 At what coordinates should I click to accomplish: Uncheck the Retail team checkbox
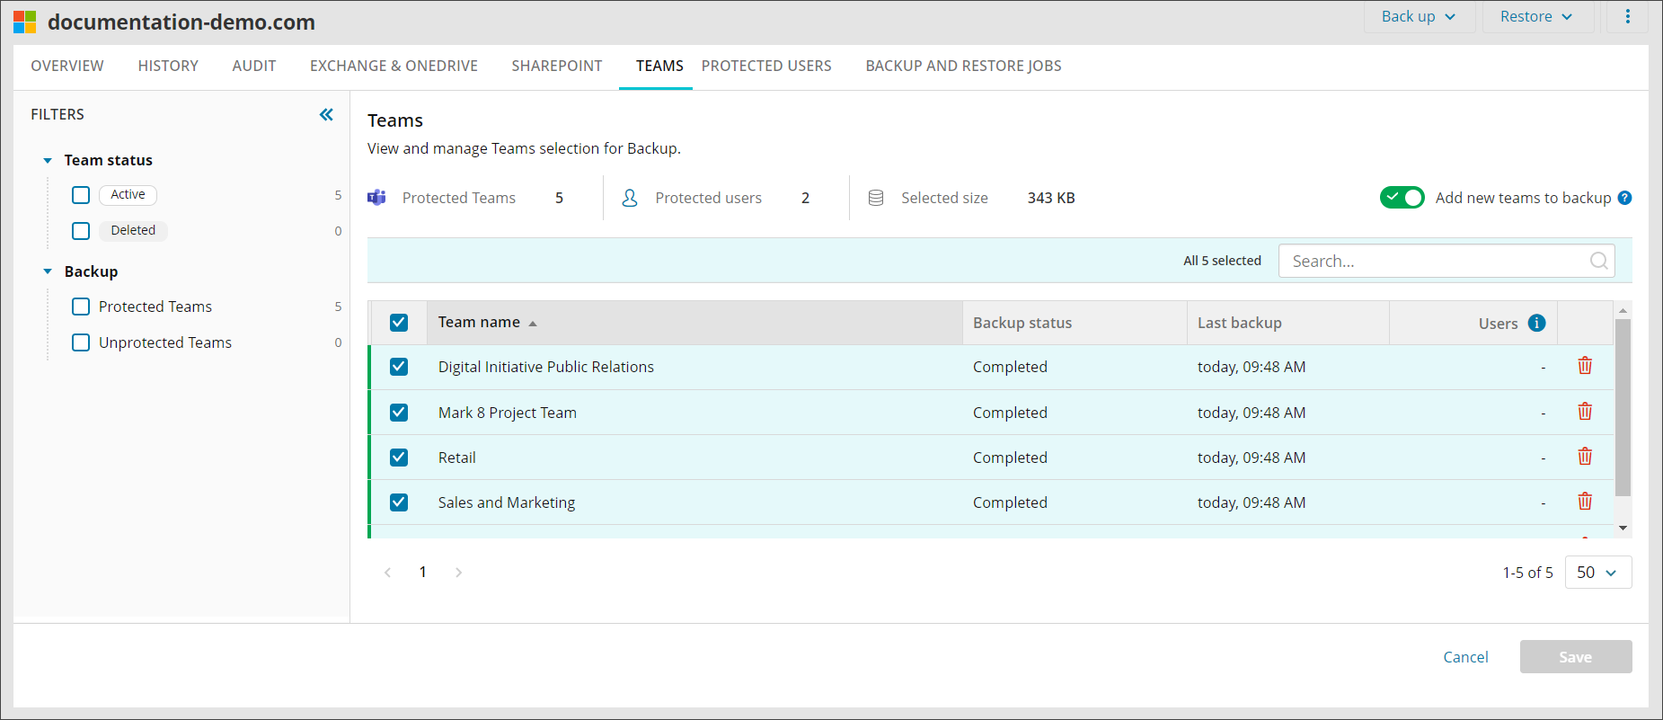(399, 458)
